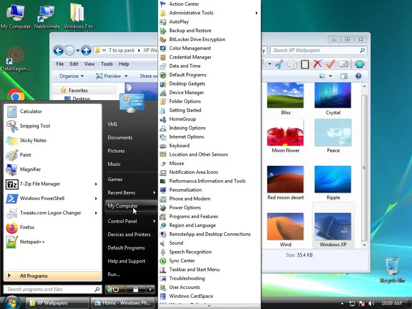Open Device Manager icon entry
Viewport: 412px width, 309px height.
163,93
